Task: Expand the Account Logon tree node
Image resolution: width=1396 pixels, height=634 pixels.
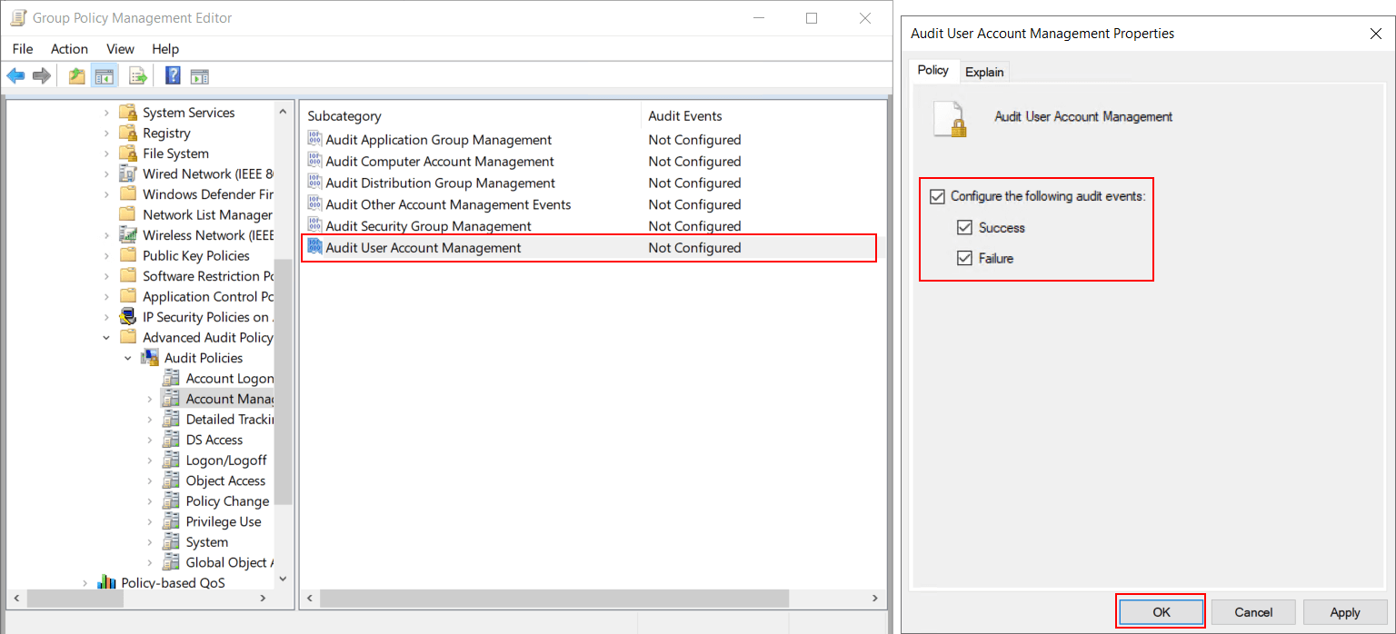Action: 149,378
